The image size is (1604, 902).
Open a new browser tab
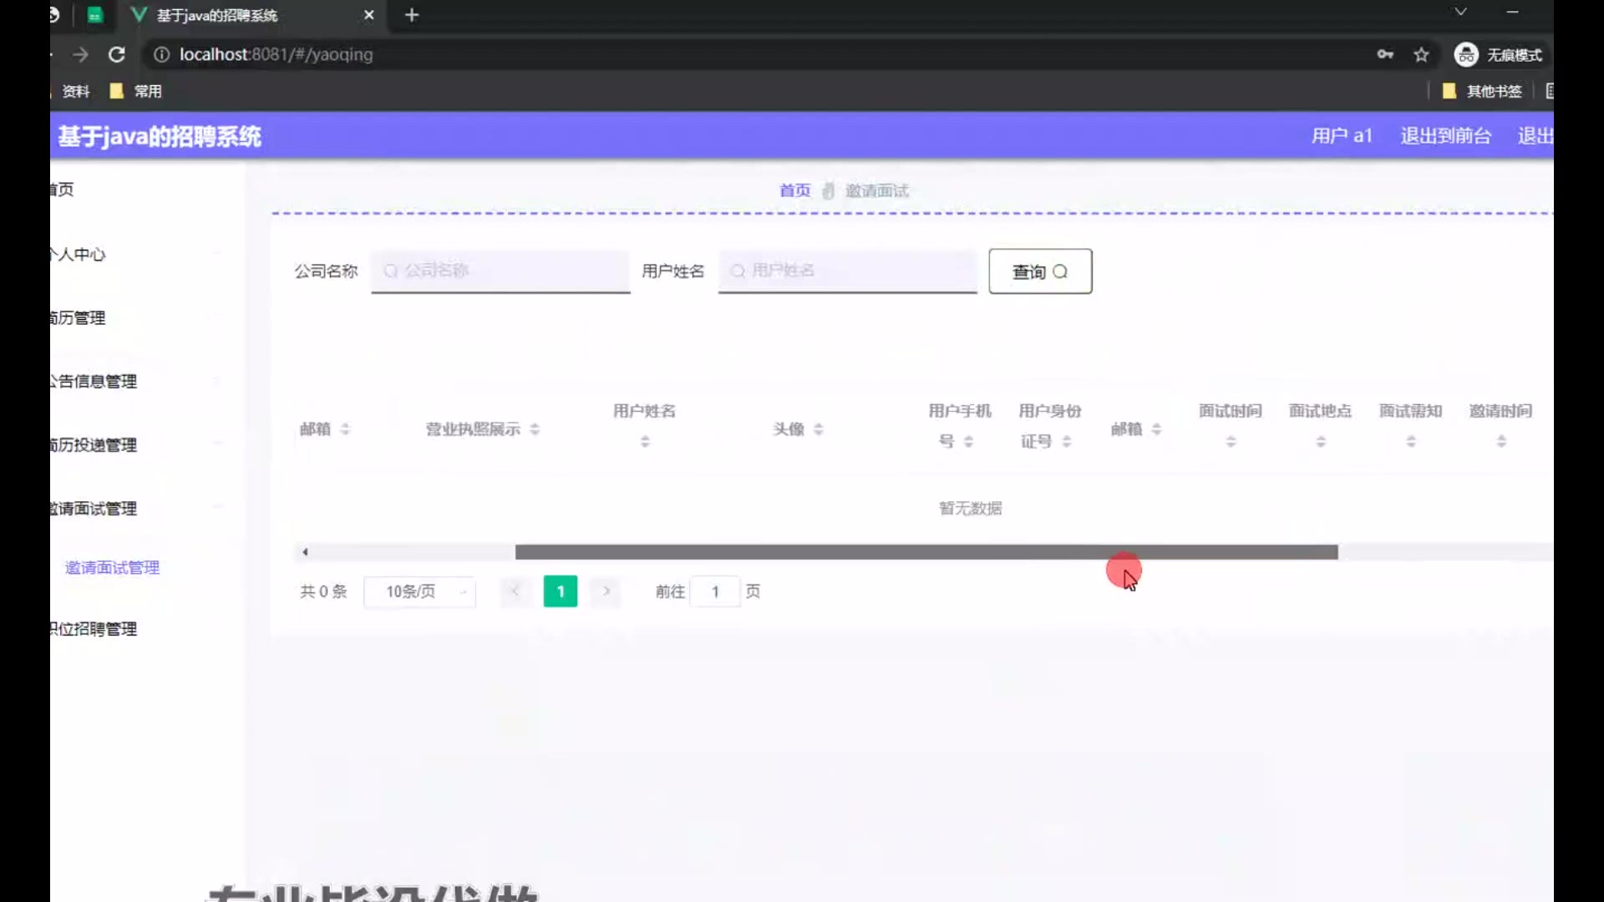click(412, 15)
